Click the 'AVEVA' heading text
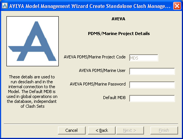This screenshot has width=183, height=139. coord(118,19)
